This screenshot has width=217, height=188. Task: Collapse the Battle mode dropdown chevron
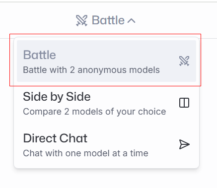point(132,21)
